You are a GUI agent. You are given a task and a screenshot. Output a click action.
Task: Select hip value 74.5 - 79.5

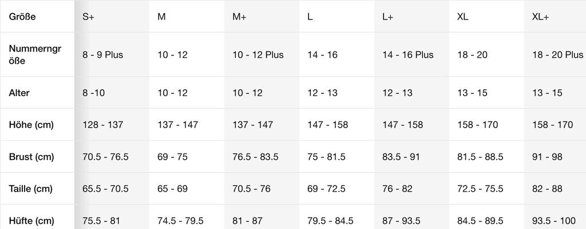coord(180,220)
